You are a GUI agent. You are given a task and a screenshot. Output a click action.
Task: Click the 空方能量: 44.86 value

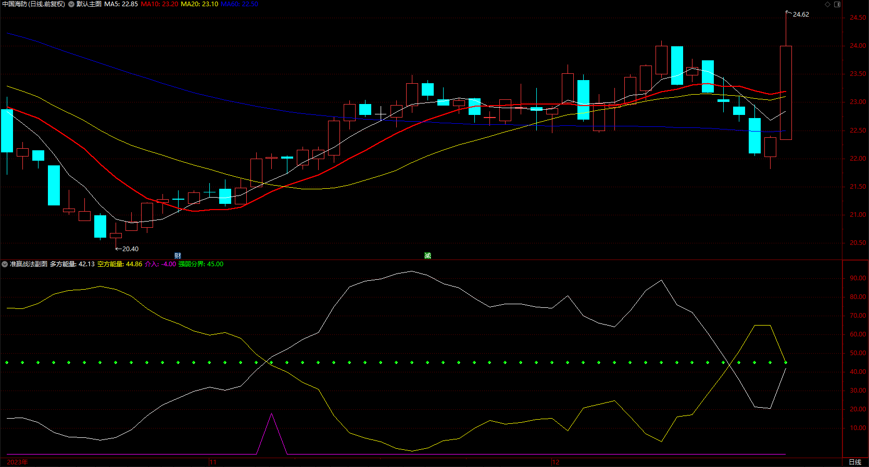click(120, 264)
